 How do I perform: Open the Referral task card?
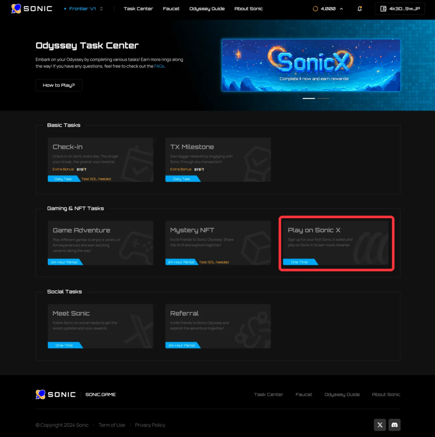[x=218, y=326]
